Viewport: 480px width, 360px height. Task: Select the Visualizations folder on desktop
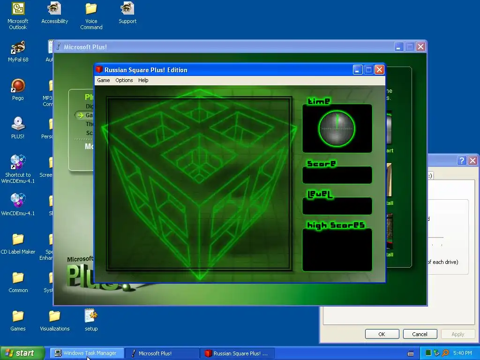[x=54, y=321]
